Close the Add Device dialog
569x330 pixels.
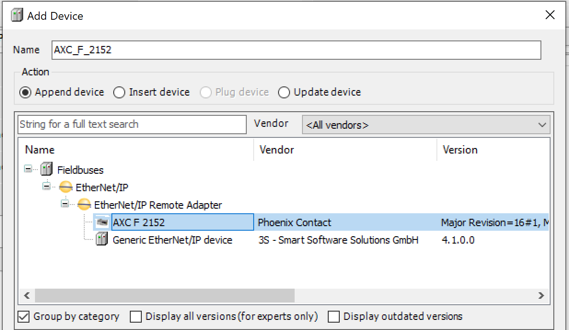click(x=550, y=15)
